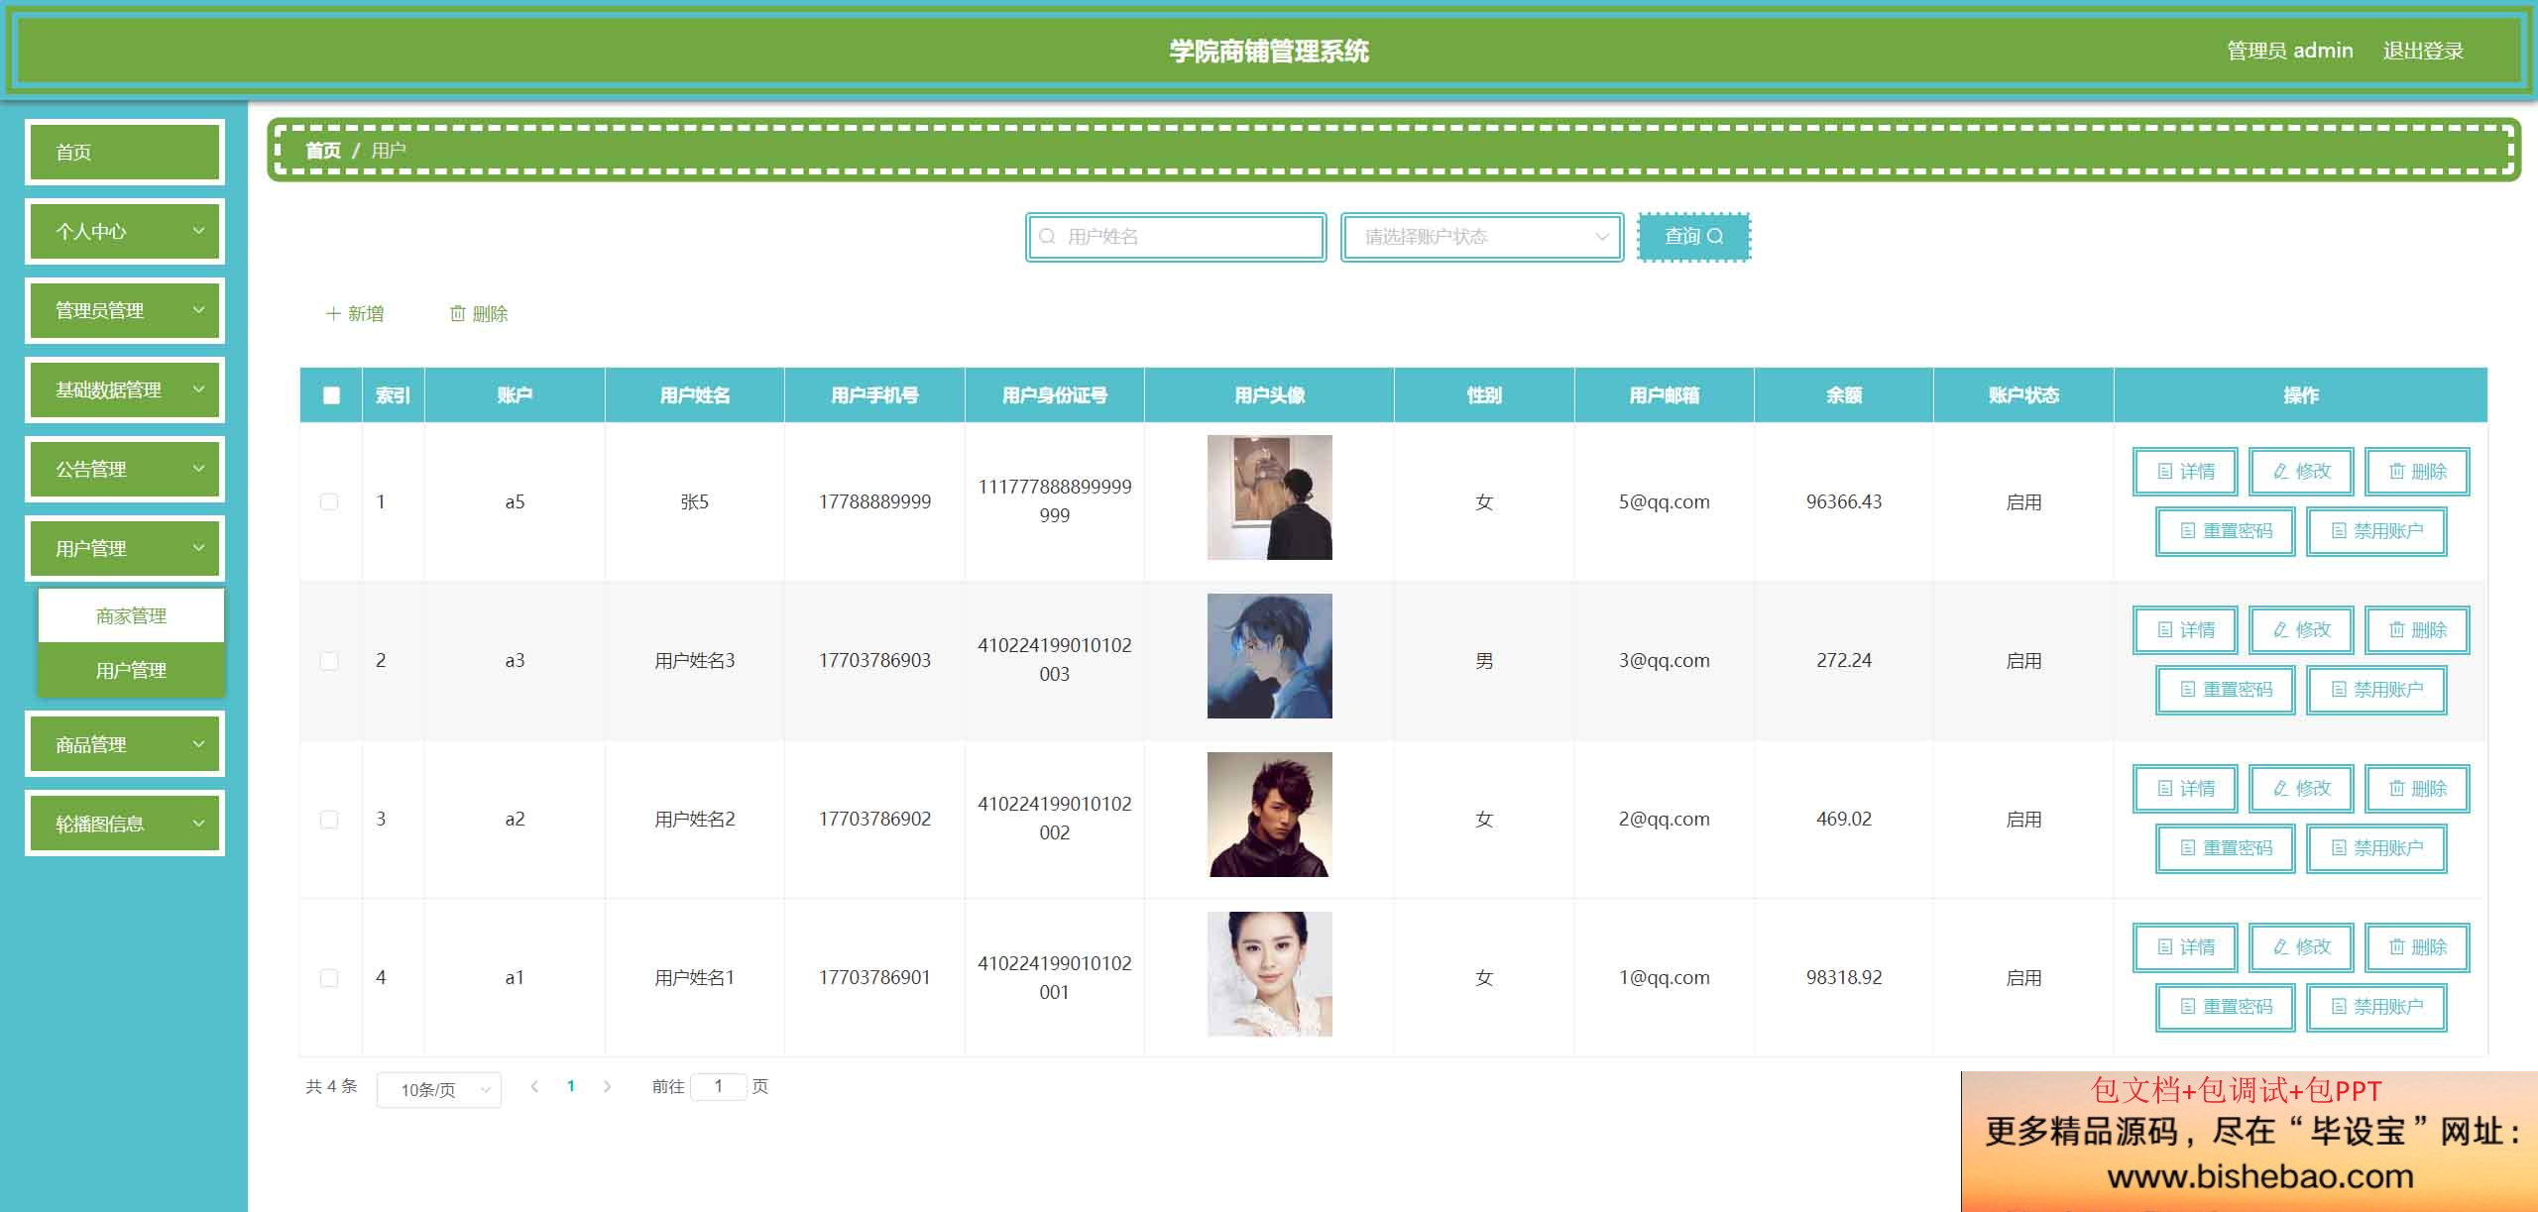Select page 1 in pagination
This screenshot has width=2538, height=1212.
click(x=571, y=1086)
